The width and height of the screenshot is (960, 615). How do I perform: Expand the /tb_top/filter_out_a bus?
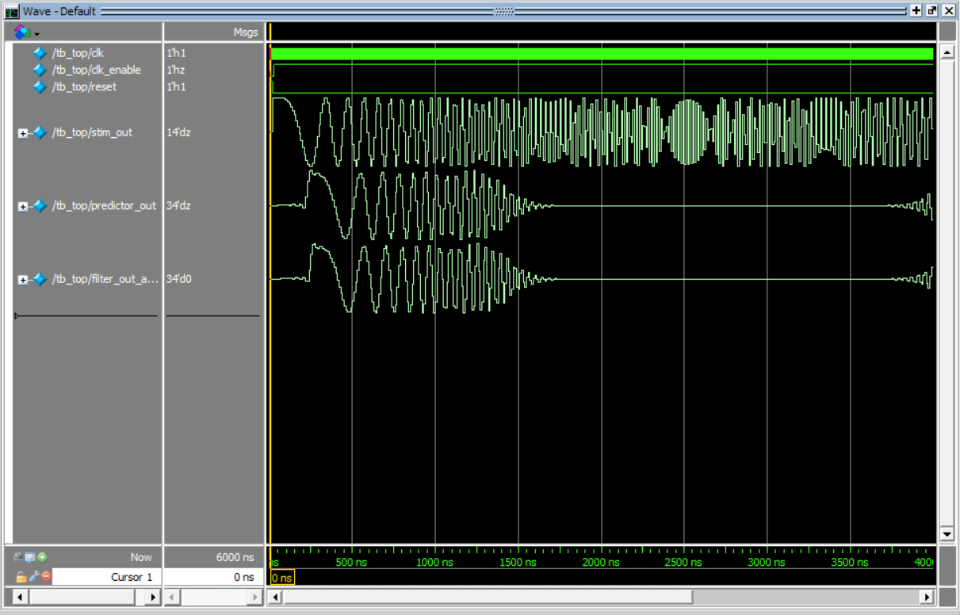pos(21,279)
